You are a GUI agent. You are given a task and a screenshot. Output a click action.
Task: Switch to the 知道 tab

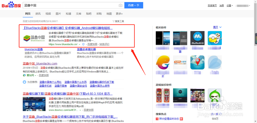(69, 14)
